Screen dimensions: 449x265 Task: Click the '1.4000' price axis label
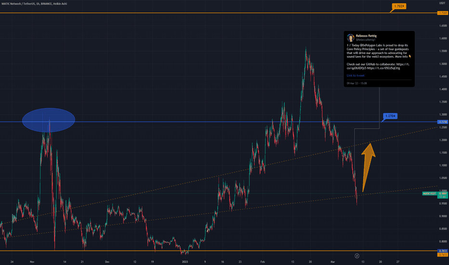point(443,89)
